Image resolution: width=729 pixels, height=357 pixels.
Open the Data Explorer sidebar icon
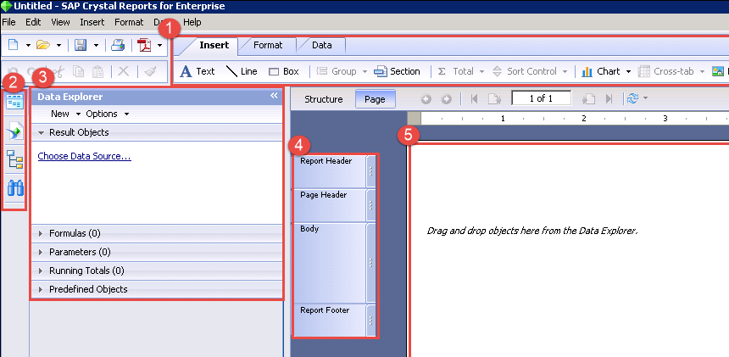pyautogui.click(x=14, y=102)
